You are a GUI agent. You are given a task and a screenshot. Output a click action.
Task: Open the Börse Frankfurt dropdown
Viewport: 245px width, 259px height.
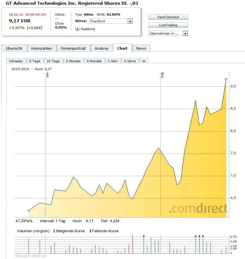pyautogui.click(x=130, y=21)
